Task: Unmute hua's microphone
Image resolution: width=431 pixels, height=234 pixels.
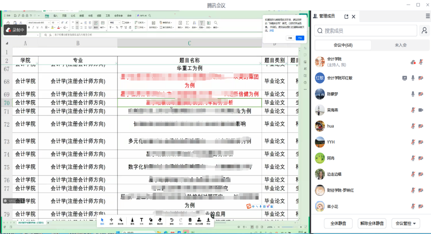Action: [413, 126]
